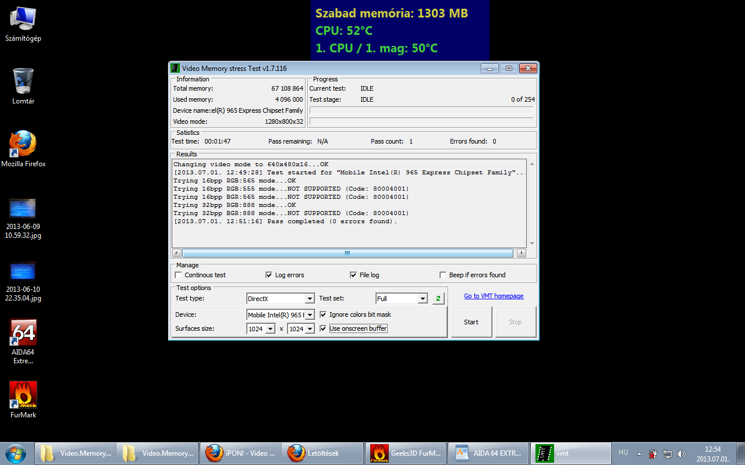Click the disabled Stop button
Viewport: 745px width, 465px height.
[515, 322]
